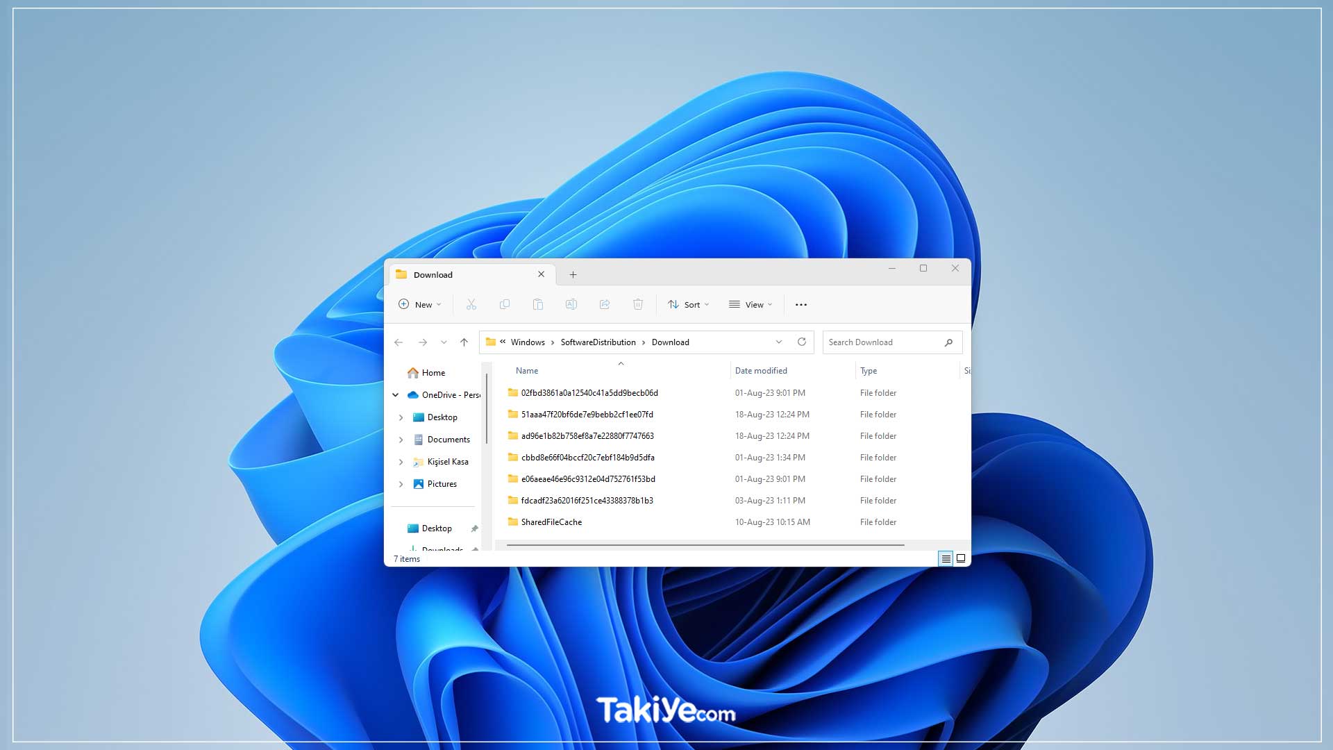Open recent locations chevron dropdown
1333x750 pixels.
pos(444,342)
